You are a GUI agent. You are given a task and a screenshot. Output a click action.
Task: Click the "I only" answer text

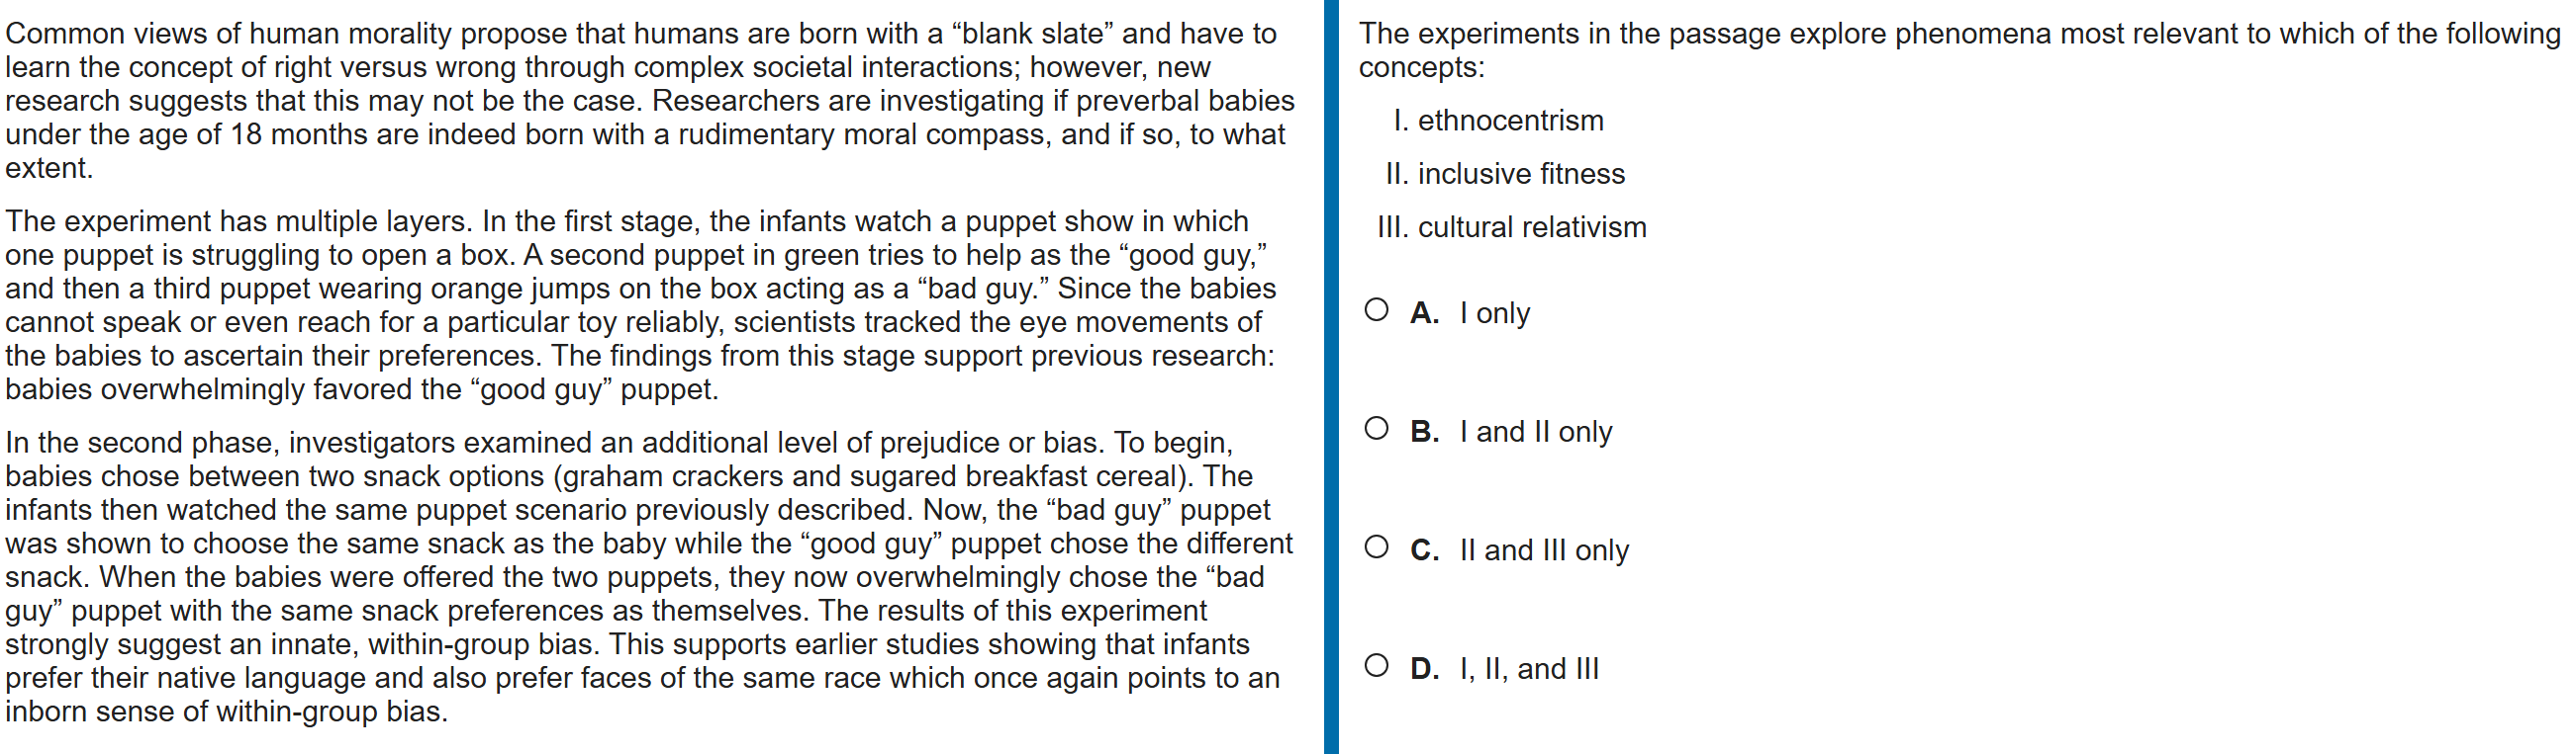click(1494, 313)
